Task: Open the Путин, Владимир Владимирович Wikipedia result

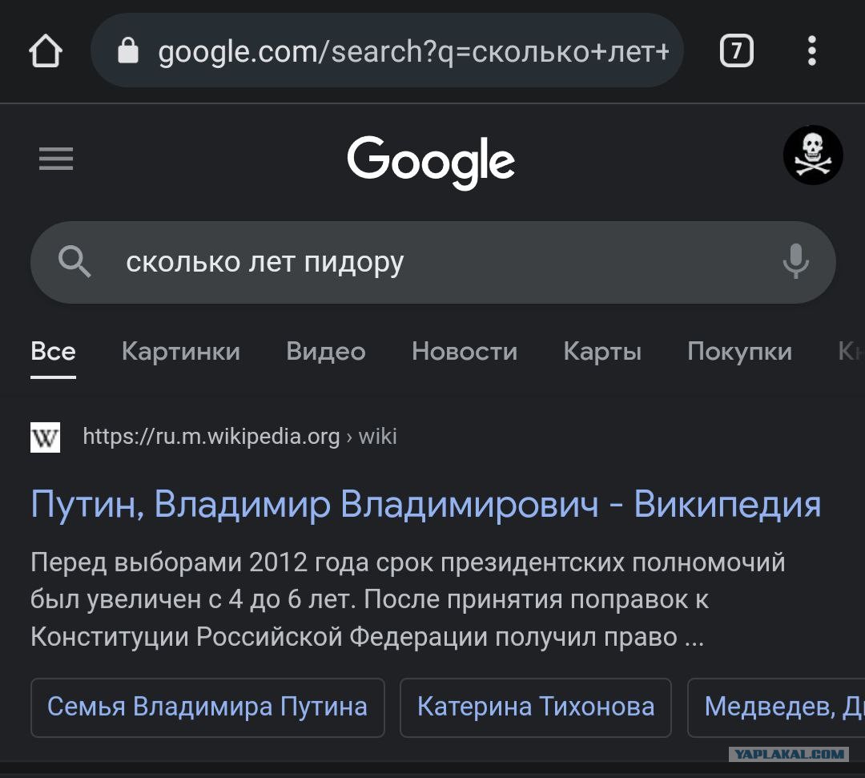Action: pyautogui.click(x=425, y=504)
